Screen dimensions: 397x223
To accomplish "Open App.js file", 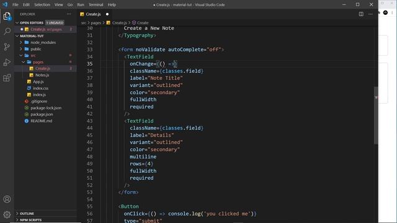I will point(38,82).
